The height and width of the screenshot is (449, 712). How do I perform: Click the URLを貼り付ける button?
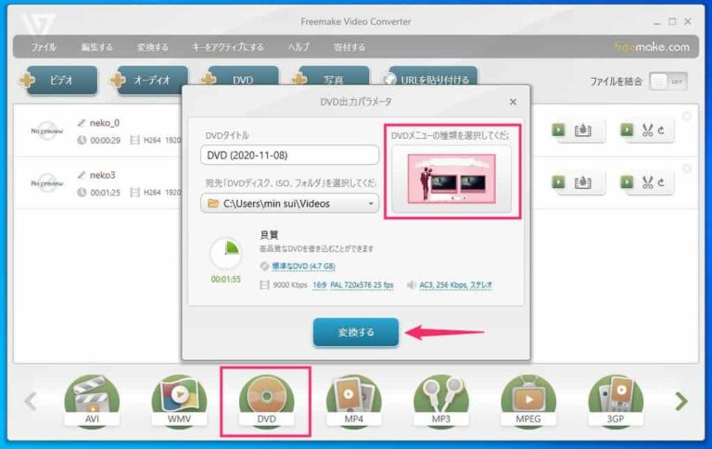(430, 81)
